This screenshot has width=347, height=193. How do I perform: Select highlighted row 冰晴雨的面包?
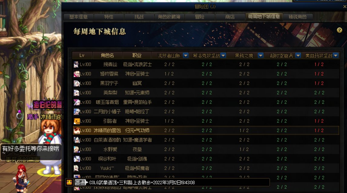point(206,130)
